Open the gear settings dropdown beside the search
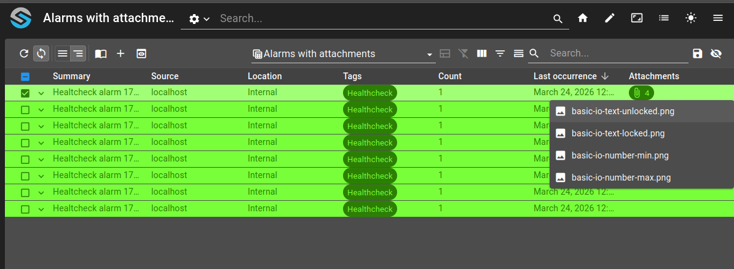Viewport: 734px width, 269px height. point(199,18)
